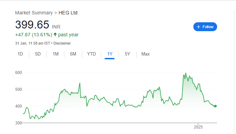Select the Max time range

click(146, 54)
